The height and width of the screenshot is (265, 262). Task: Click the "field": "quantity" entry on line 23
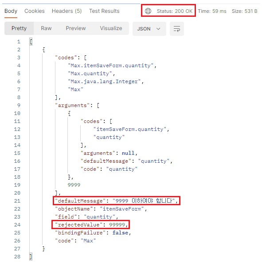(85, 217)
